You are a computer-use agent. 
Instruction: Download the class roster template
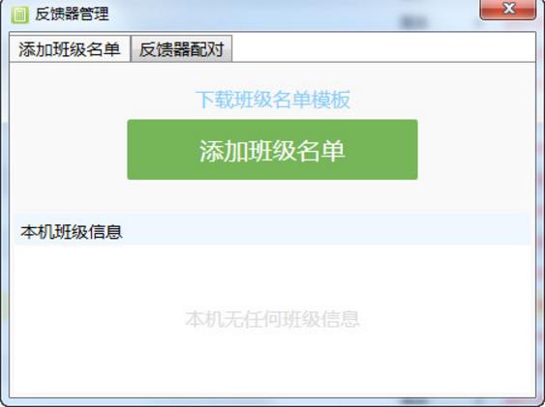point(273,100)
